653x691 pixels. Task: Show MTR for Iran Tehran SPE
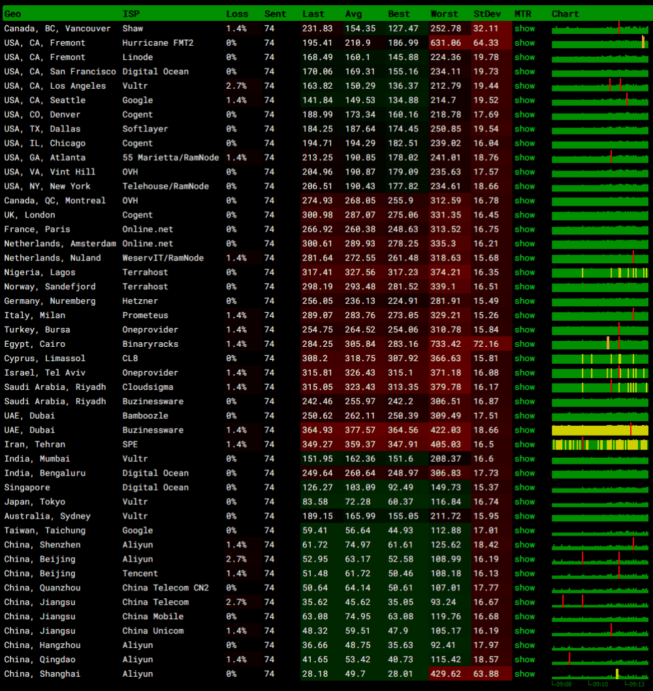(x=524, y=444)
